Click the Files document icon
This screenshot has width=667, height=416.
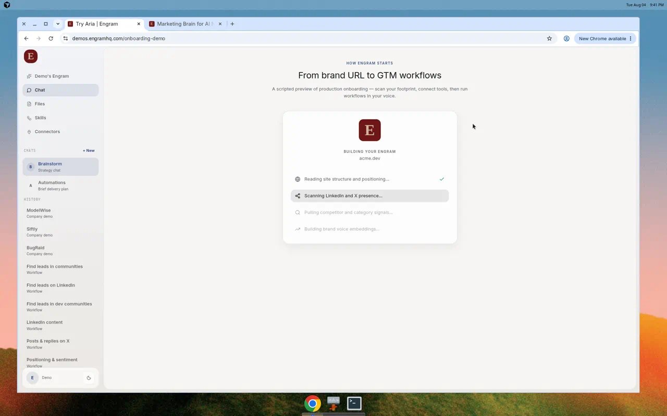[x=29, y=104]
